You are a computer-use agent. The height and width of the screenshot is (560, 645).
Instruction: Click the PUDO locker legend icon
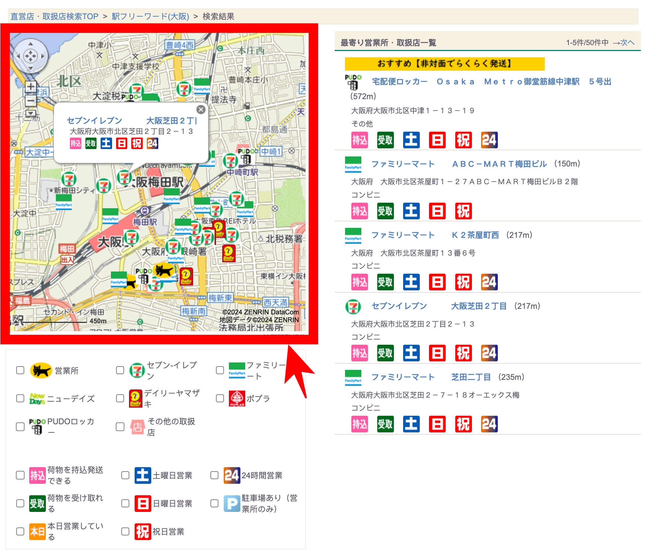pyautogui.click(x=37, y=426)
